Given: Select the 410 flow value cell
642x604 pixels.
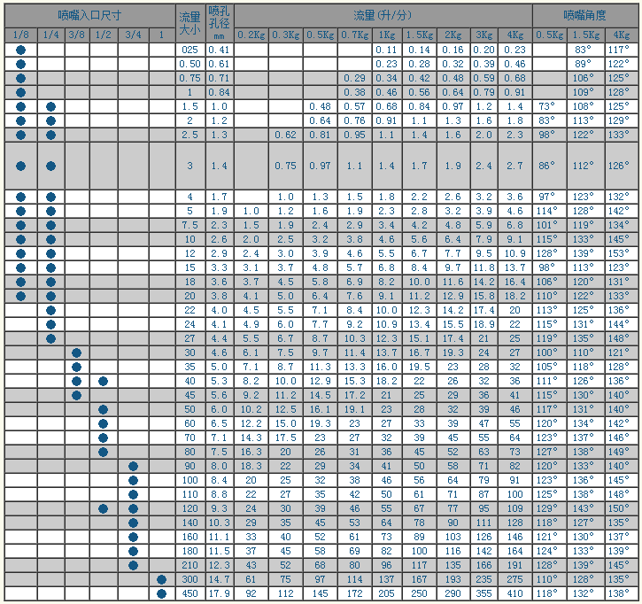Looking at the screenshot, I should pyautogui.click(x=514, y=593).
